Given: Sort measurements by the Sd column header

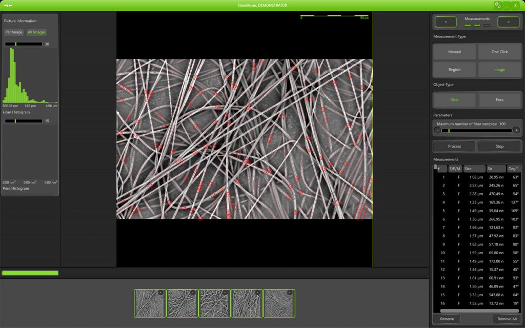Looking at the screenshot, I should point(495,169).
